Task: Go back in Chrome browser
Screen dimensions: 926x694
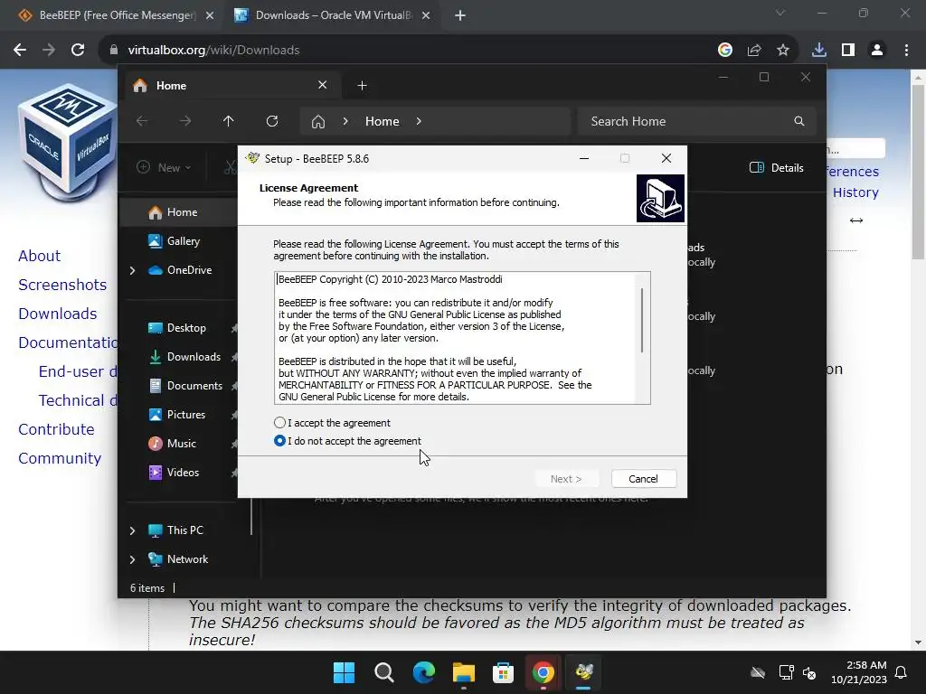Action: (x=20, y=51)
